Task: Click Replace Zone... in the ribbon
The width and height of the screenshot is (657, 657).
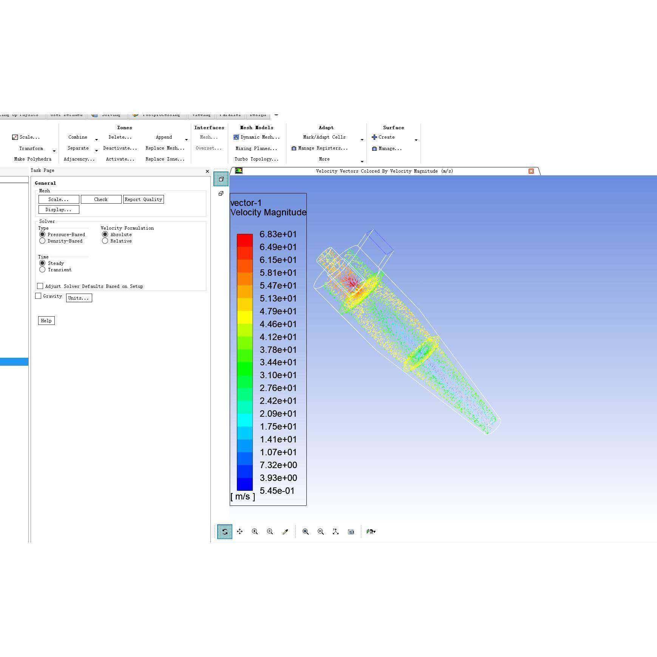Action: click(x=165, y=159)
